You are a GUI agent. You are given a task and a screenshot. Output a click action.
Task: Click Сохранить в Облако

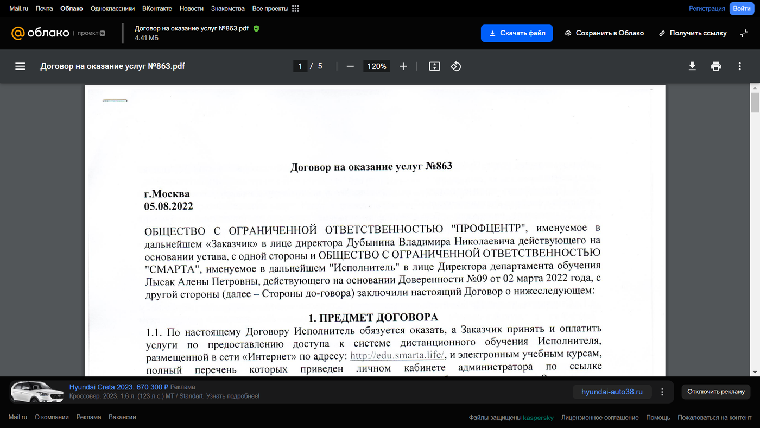[x=604, y=33]
